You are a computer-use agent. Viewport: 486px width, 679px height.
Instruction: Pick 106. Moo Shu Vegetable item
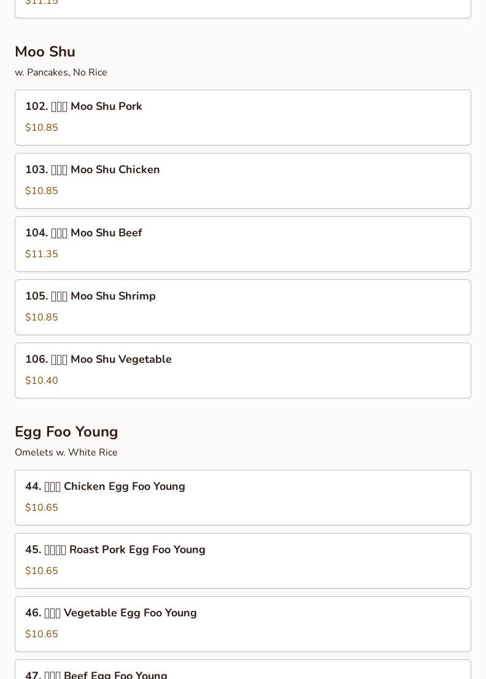(x=243, y=370)
